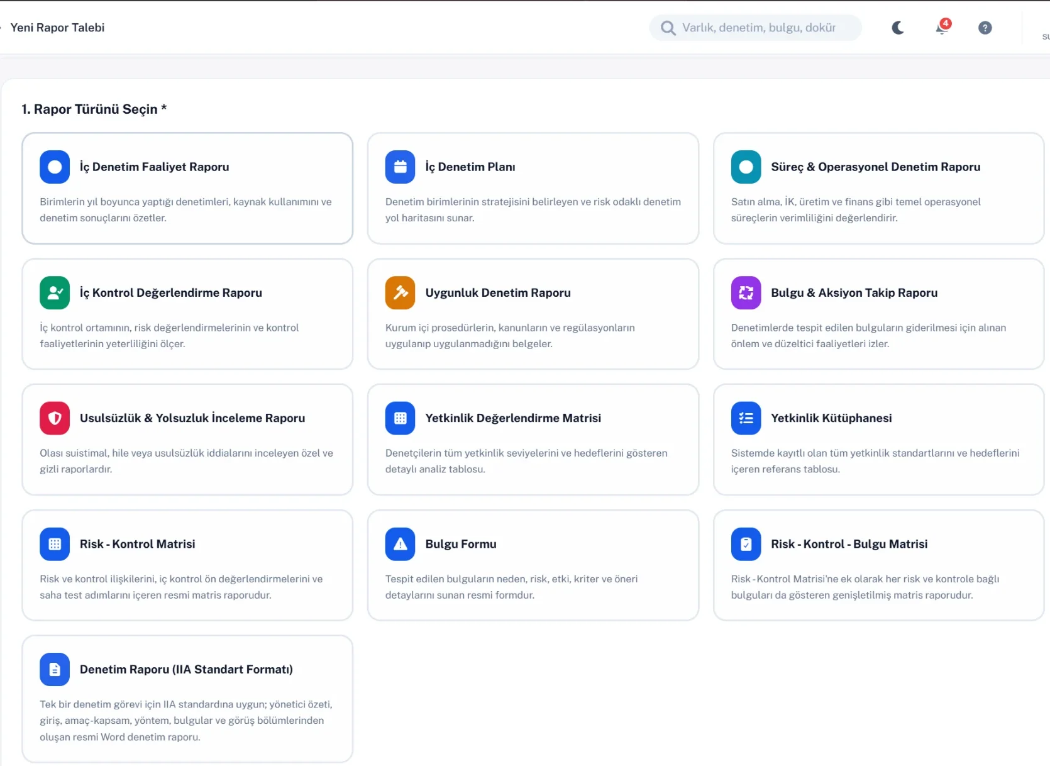Screen dimensions: 1050x766
Task: Pick Usulsüzlük & Yolsuzluk İnceleme Raporu title
Action: point(192,418)
